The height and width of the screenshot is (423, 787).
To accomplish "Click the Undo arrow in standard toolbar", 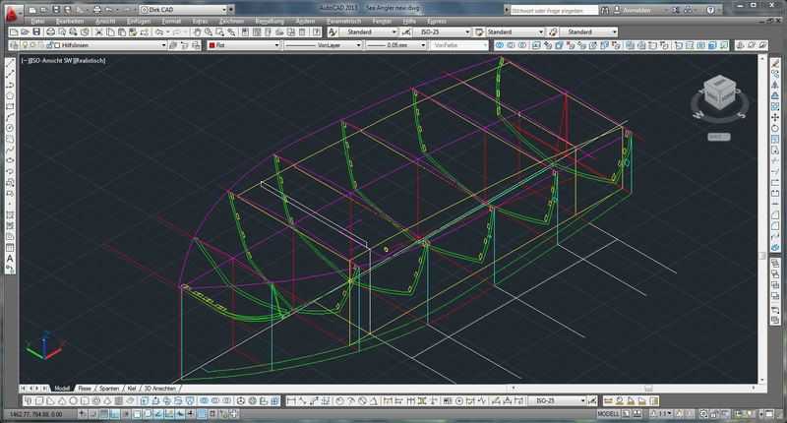I will (x=158, y=32).
